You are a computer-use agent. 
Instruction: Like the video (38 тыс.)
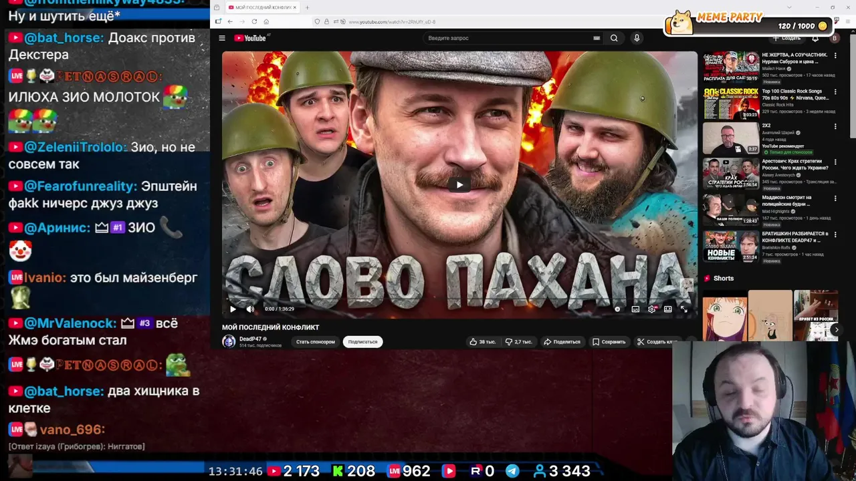point(483,341)
